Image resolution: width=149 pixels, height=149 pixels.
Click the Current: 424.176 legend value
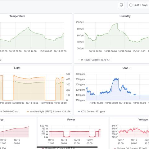coord(62,111)
